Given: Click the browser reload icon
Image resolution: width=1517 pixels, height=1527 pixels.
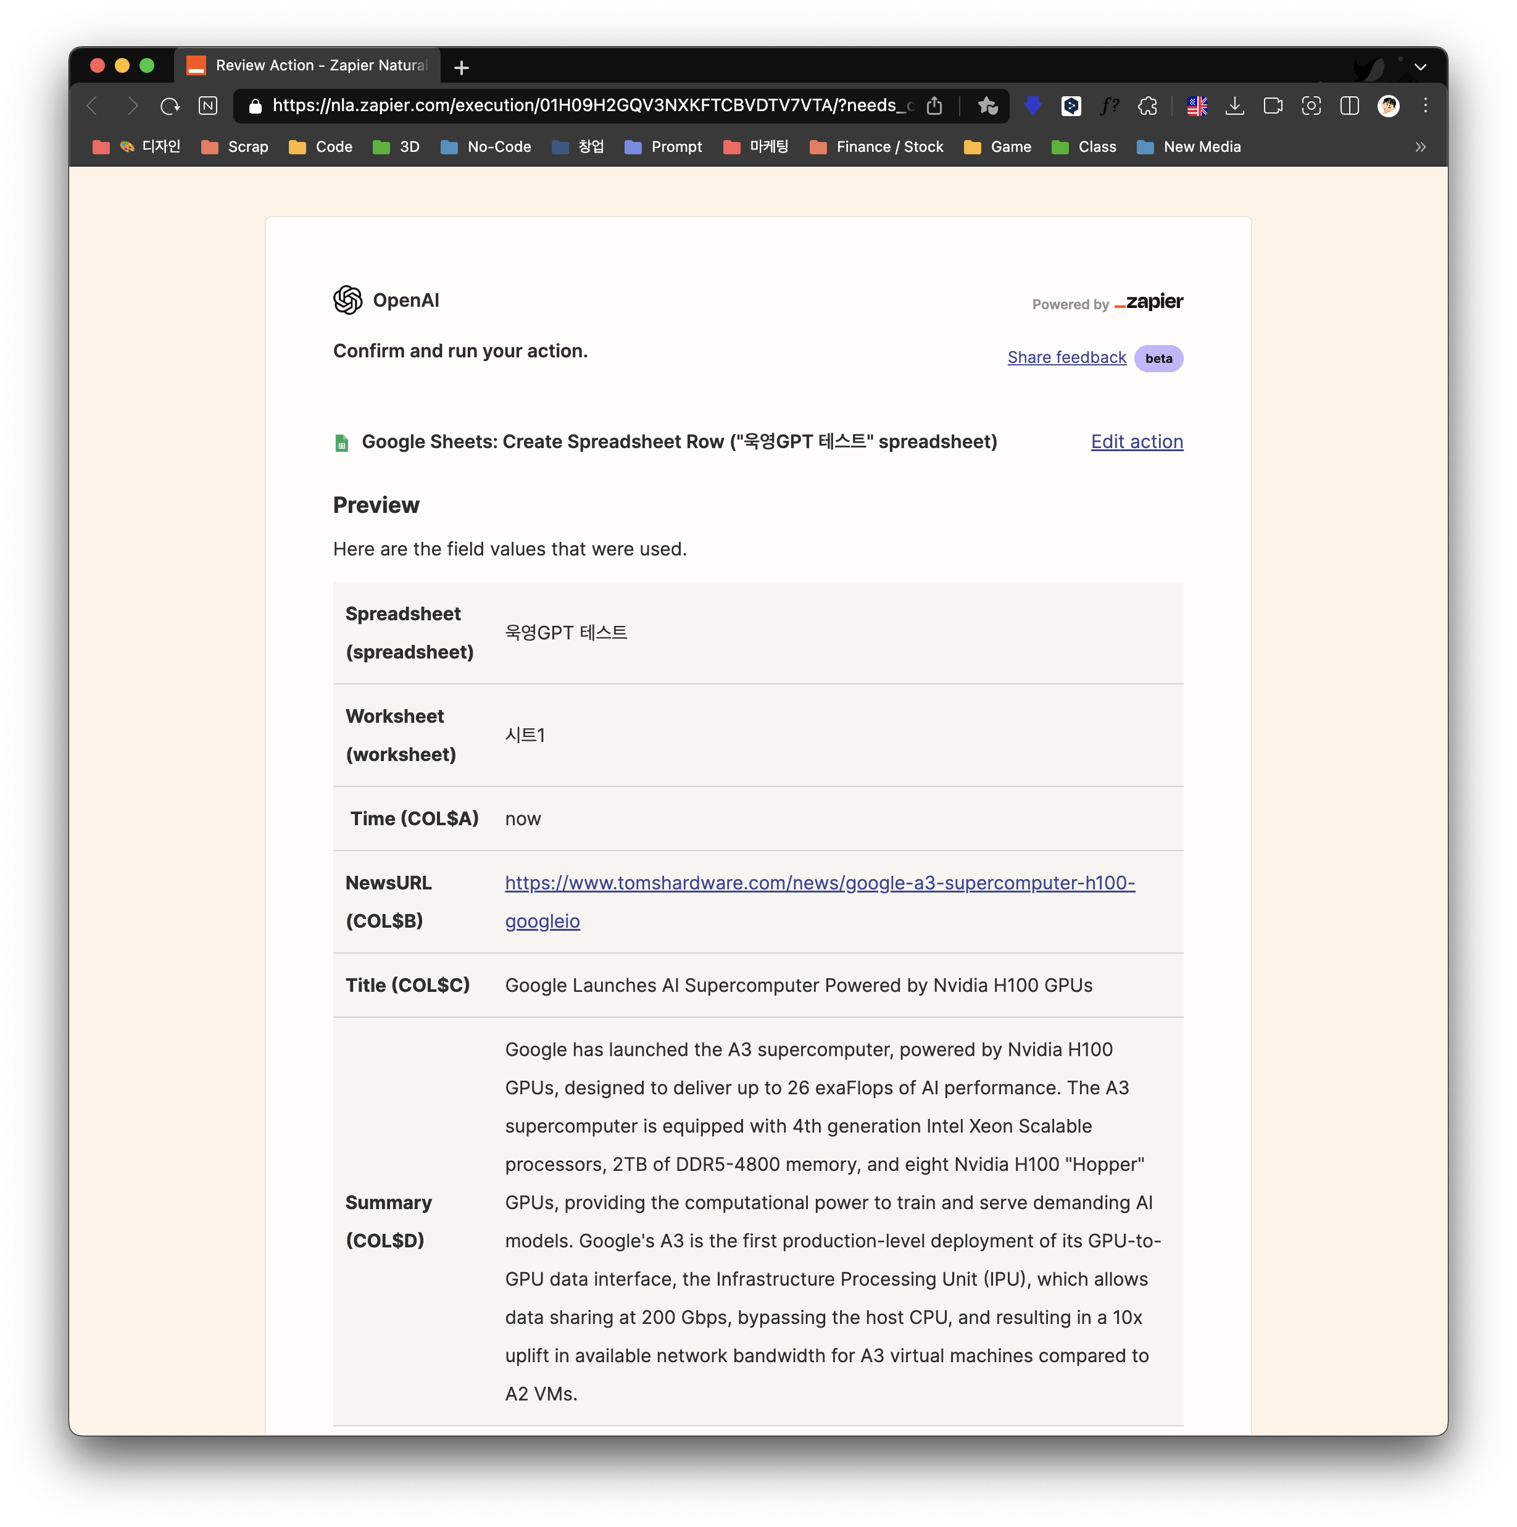Looking at the screenshot, I should click(x=170, y=106).
